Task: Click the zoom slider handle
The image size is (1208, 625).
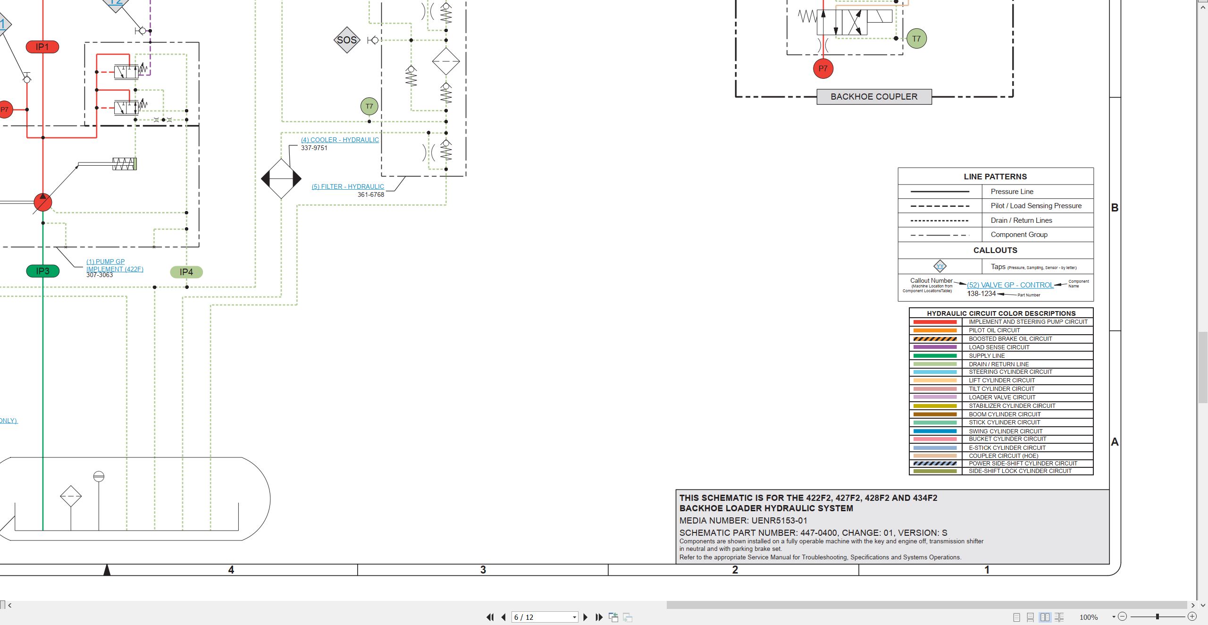Action: point(1157,617)
